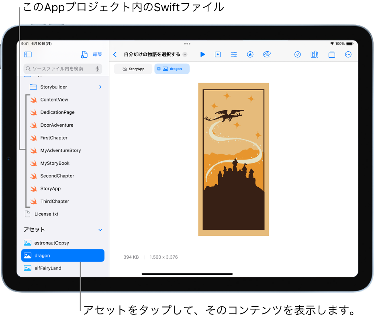374x320 pixels.
Task: Select the dragon tab
Action: 172,69
